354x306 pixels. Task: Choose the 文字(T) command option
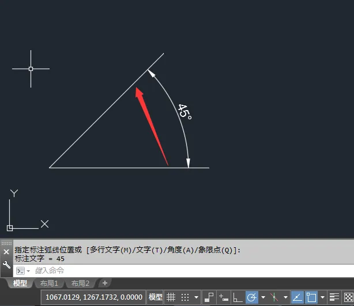point(149,250)
